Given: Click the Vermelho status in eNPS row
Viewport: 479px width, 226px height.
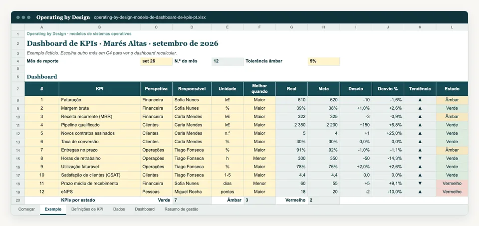Looking at the screenshot, I should (452, 192).
